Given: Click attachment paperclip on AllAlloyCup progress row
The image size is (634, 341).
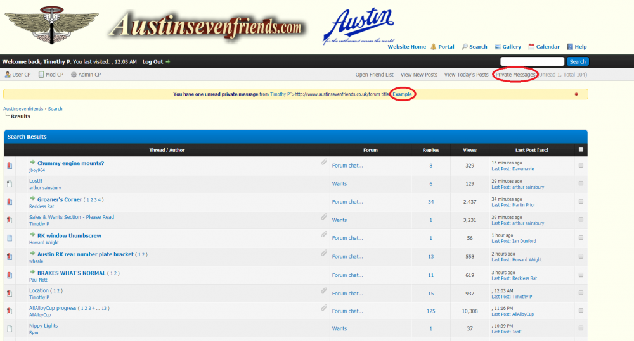Looking at the screenshot, I should (324, 307).
